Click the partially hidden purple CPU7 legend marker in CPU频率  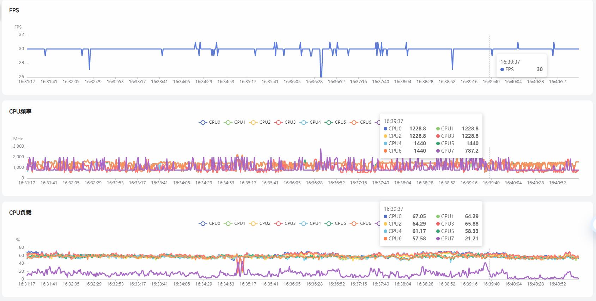click(377, 122)
